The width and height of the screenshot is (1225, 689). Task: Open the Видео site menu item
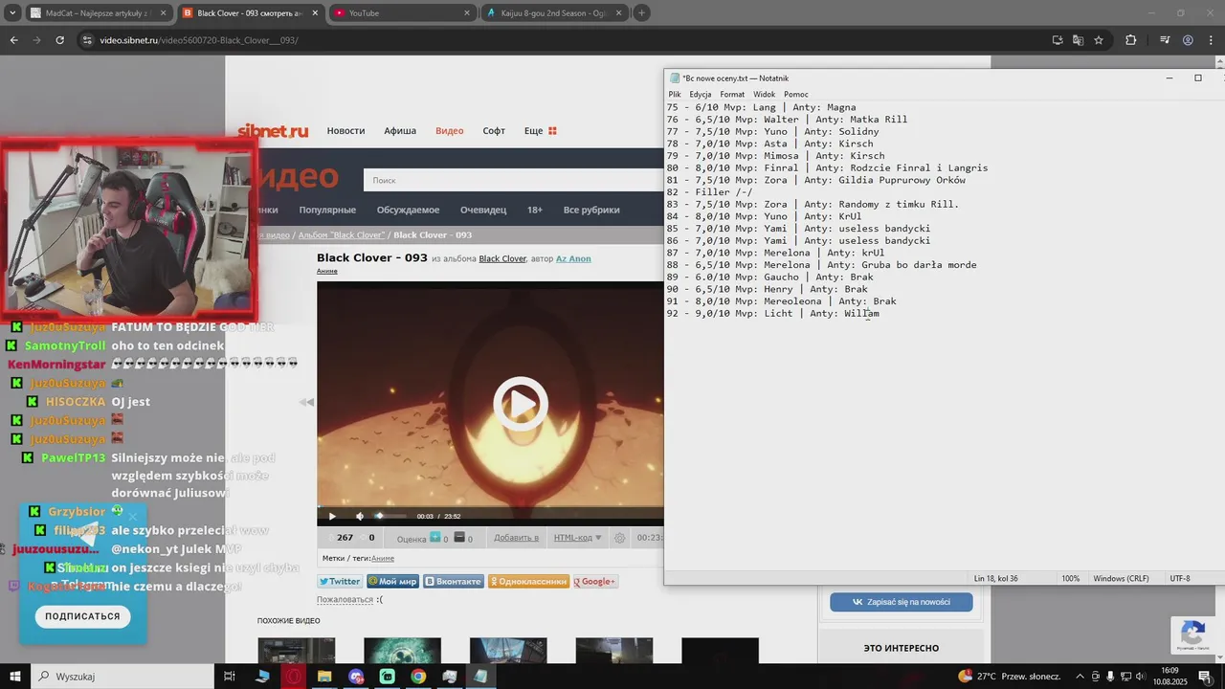tap(450, 130)
